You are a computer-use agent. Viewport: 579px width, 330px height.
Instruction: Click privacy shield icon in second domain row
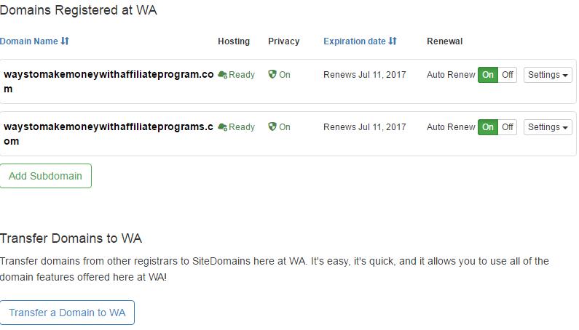[x=272, y=127]
